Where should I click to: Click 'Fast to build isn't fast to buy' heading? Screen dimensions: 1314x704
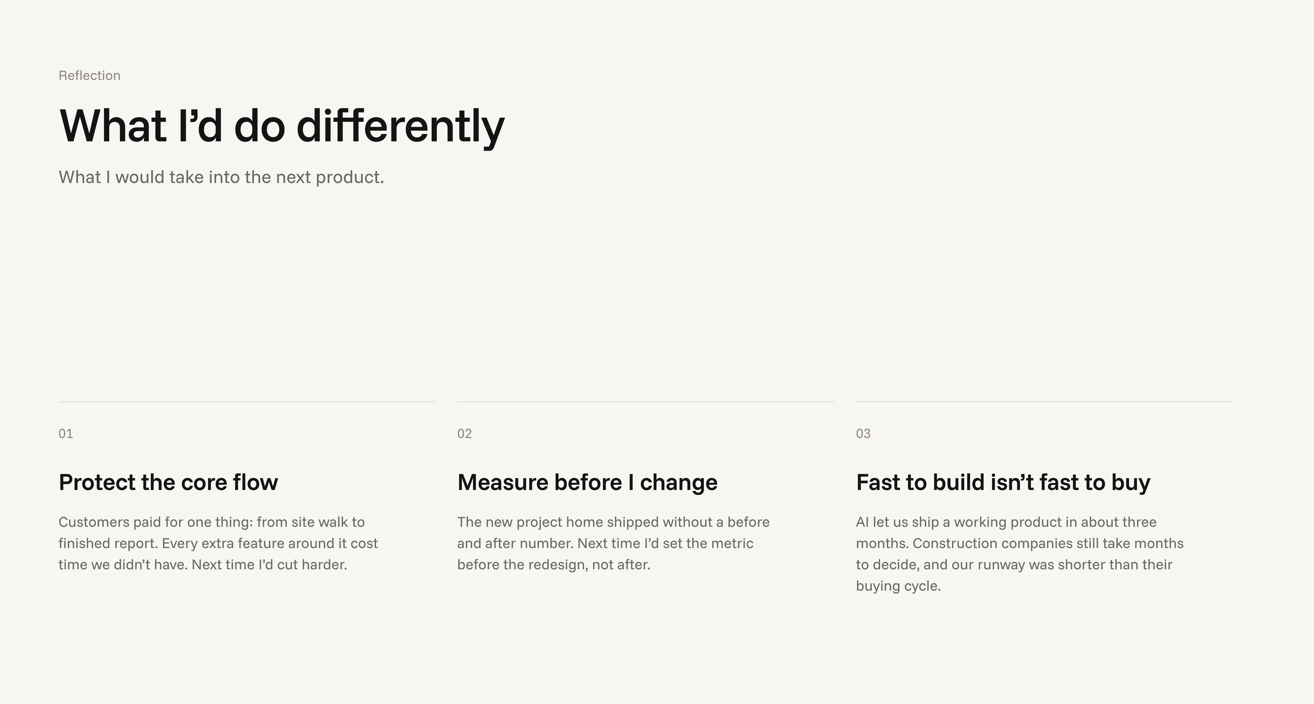(1003, 482)
